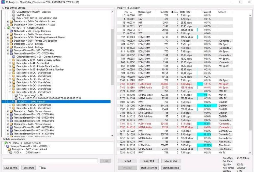Expand the Multilingual Network Name descriptor
254x172 pixels.
(8, 38)
